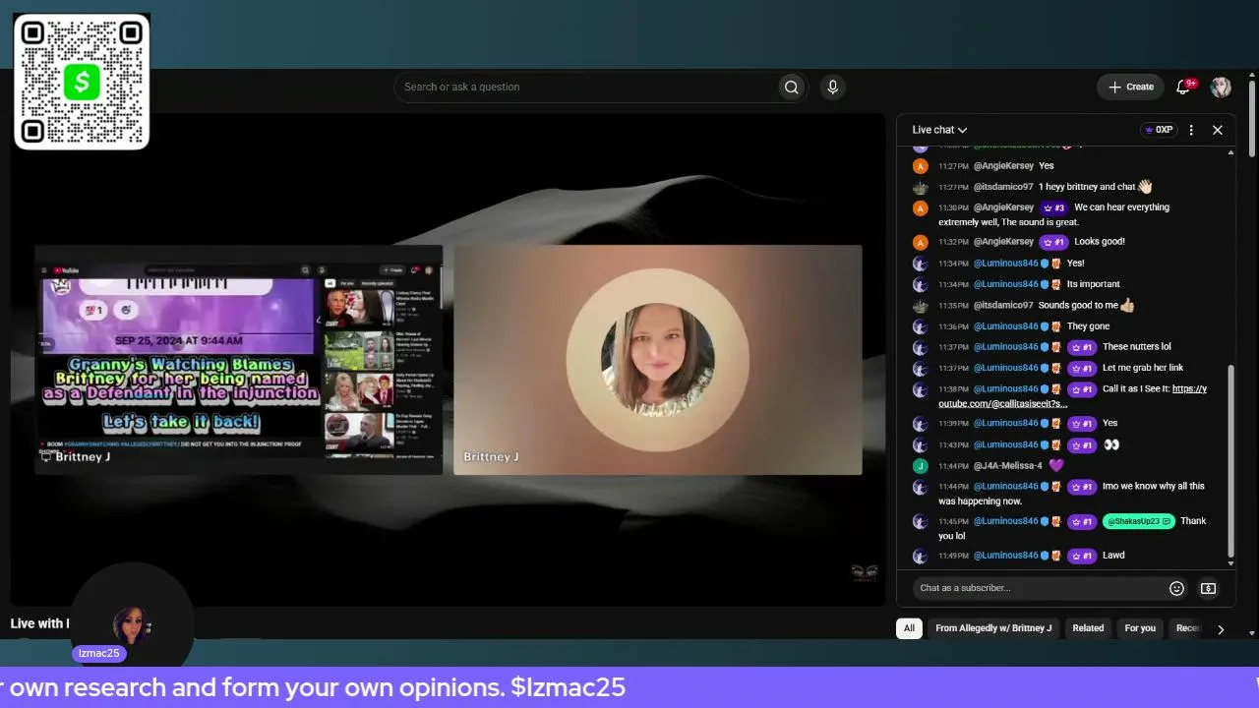Screen dimensions: 1259x708
Task: Click the message "These nutters lol"
Action: [1136, 347]
